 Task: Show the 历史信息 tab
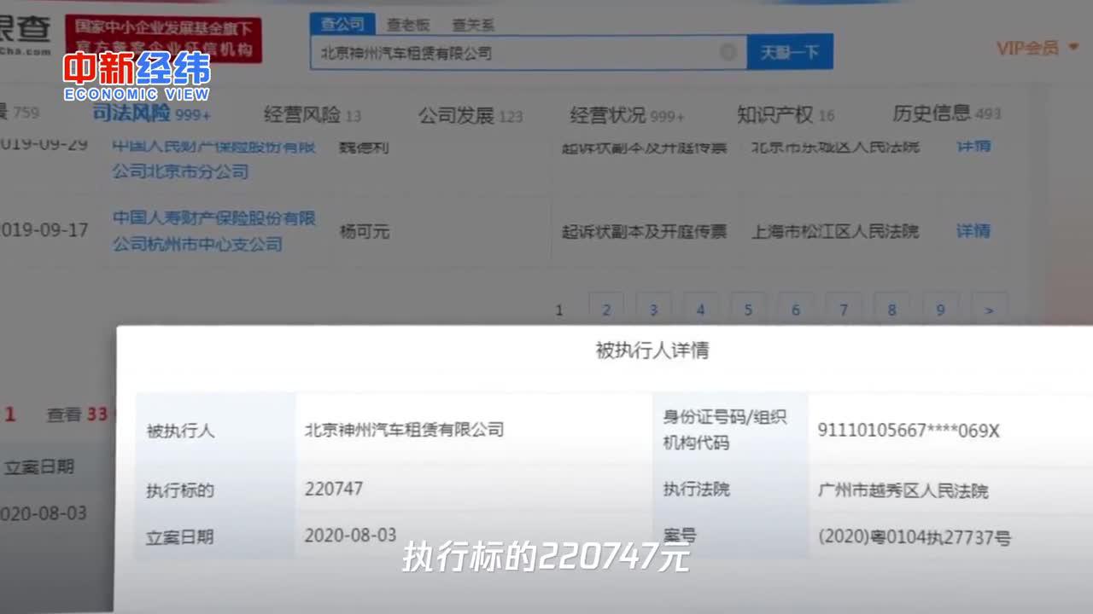[x=946, y=113]
